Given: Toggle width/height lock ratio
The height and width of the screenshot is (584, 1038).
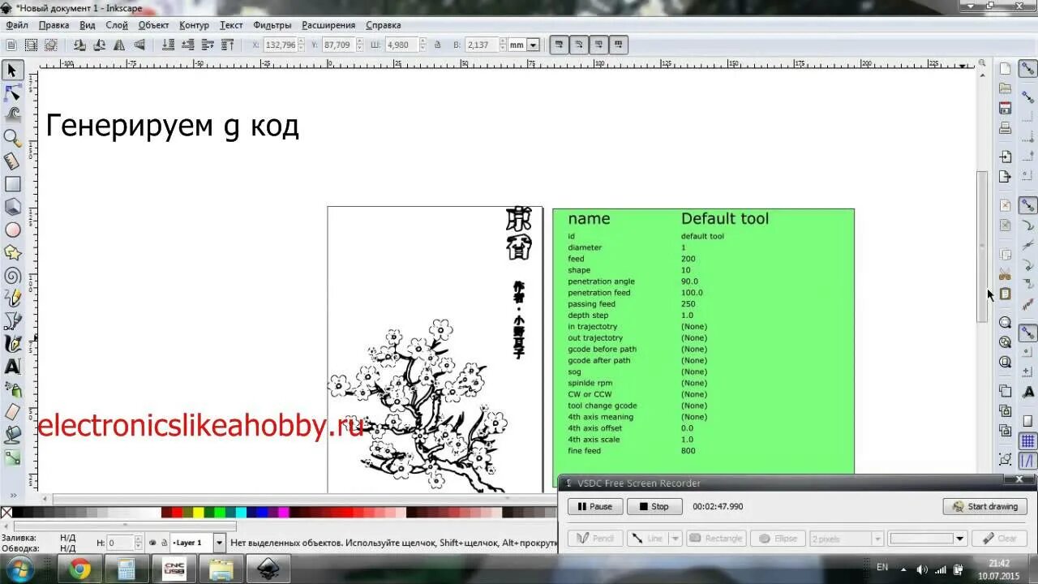Looking at the screenshot, I should (437, 45).
